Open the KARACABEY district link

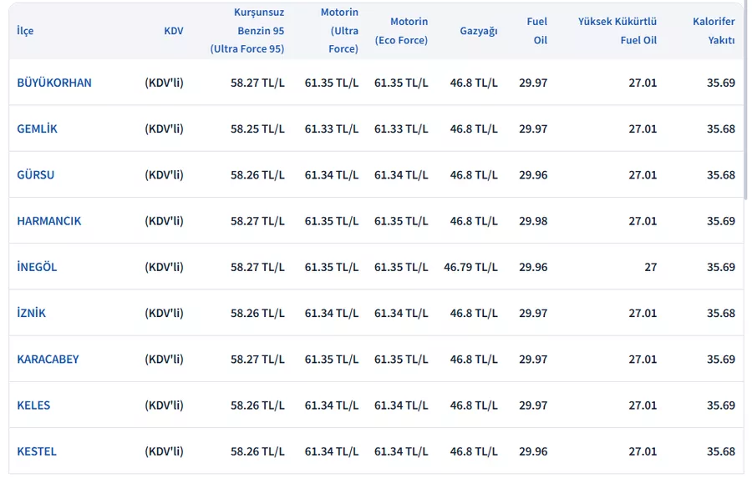click(x=48, y=360)
